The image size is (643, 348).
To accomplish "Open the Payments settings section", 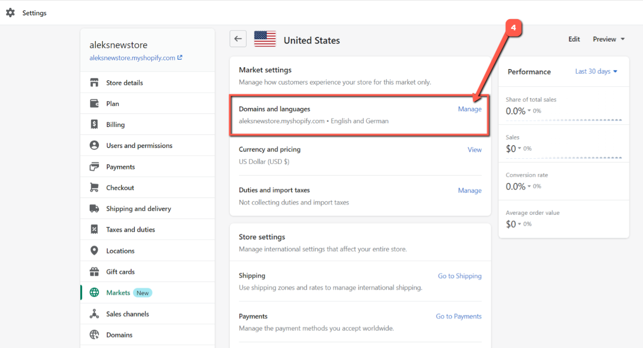I will (x=148, y=167).
